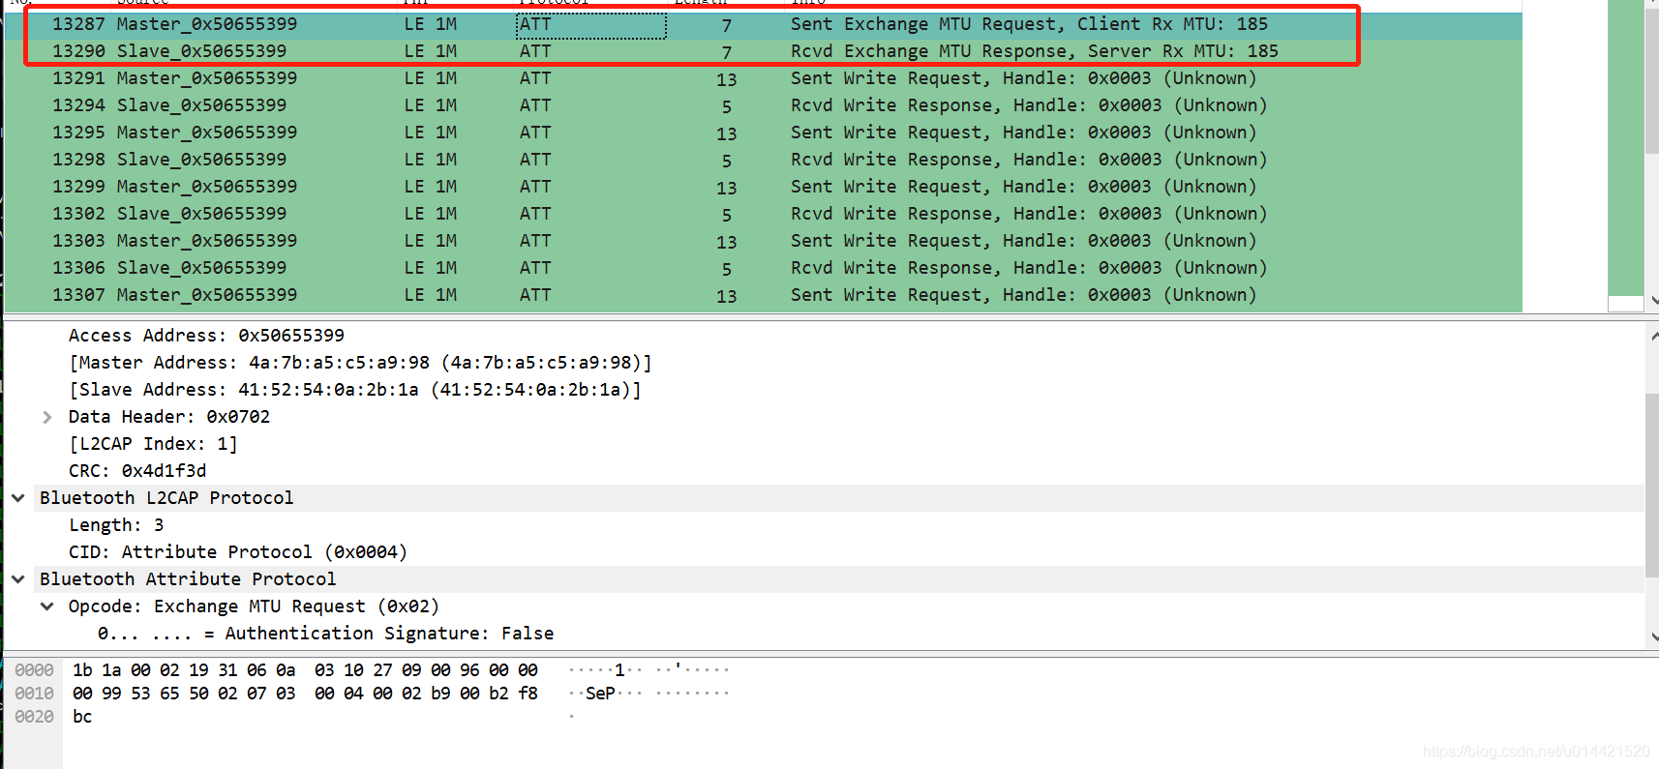
Task: Select packet 13294 Rcvd Write Response row
Action: [763, 106]
